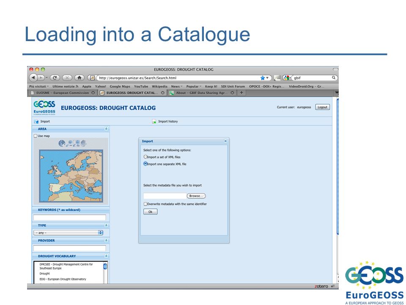
Task: Click the EuroGEOSS logo in page header
Action: pyautogui.click(x=44, y=107)
